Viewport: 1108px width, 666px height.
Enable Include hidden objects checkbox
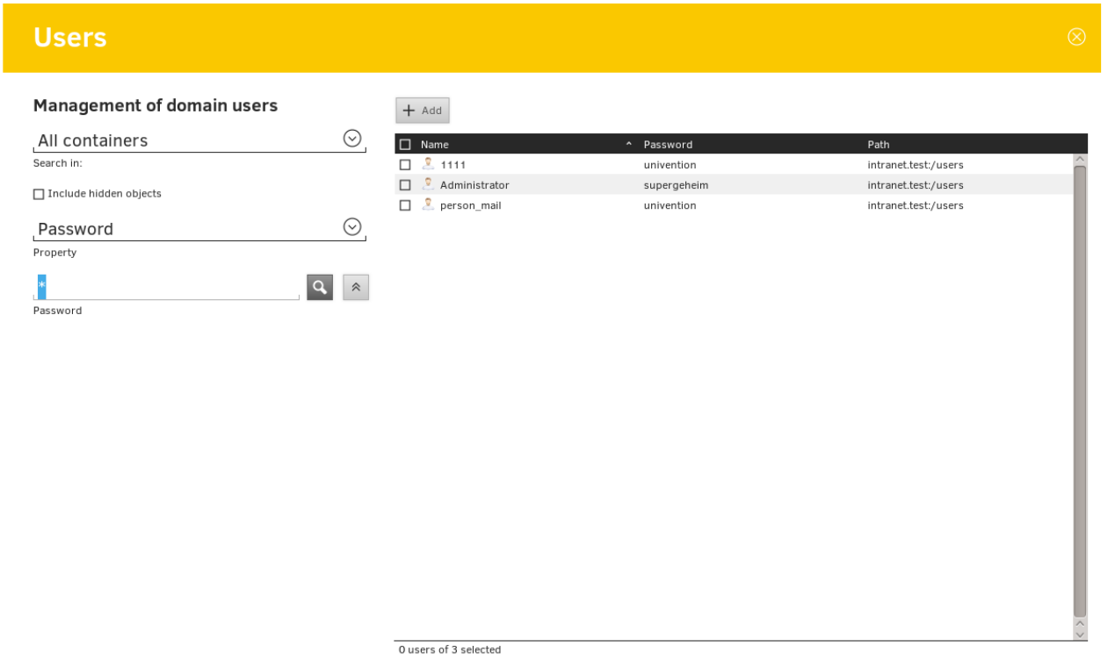point(39,194)
